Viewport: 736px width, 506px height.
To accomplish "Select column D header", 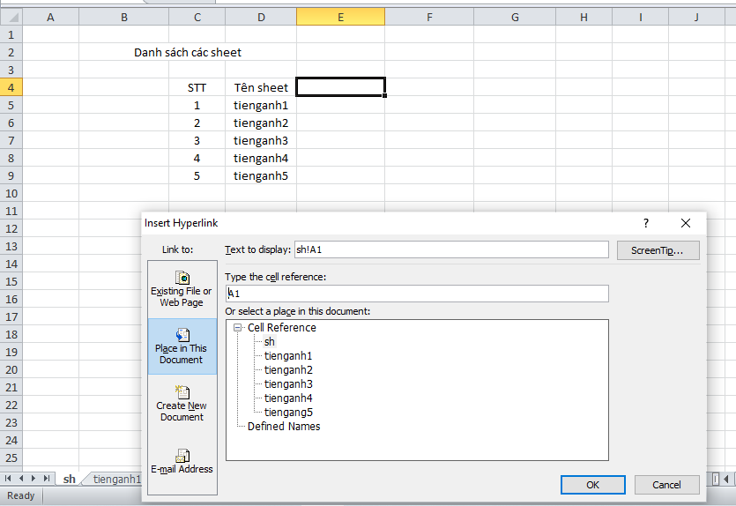I will tap(261, 18).
